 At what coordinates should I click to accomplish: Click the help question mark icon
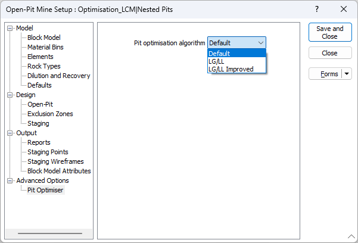(317, 9)
